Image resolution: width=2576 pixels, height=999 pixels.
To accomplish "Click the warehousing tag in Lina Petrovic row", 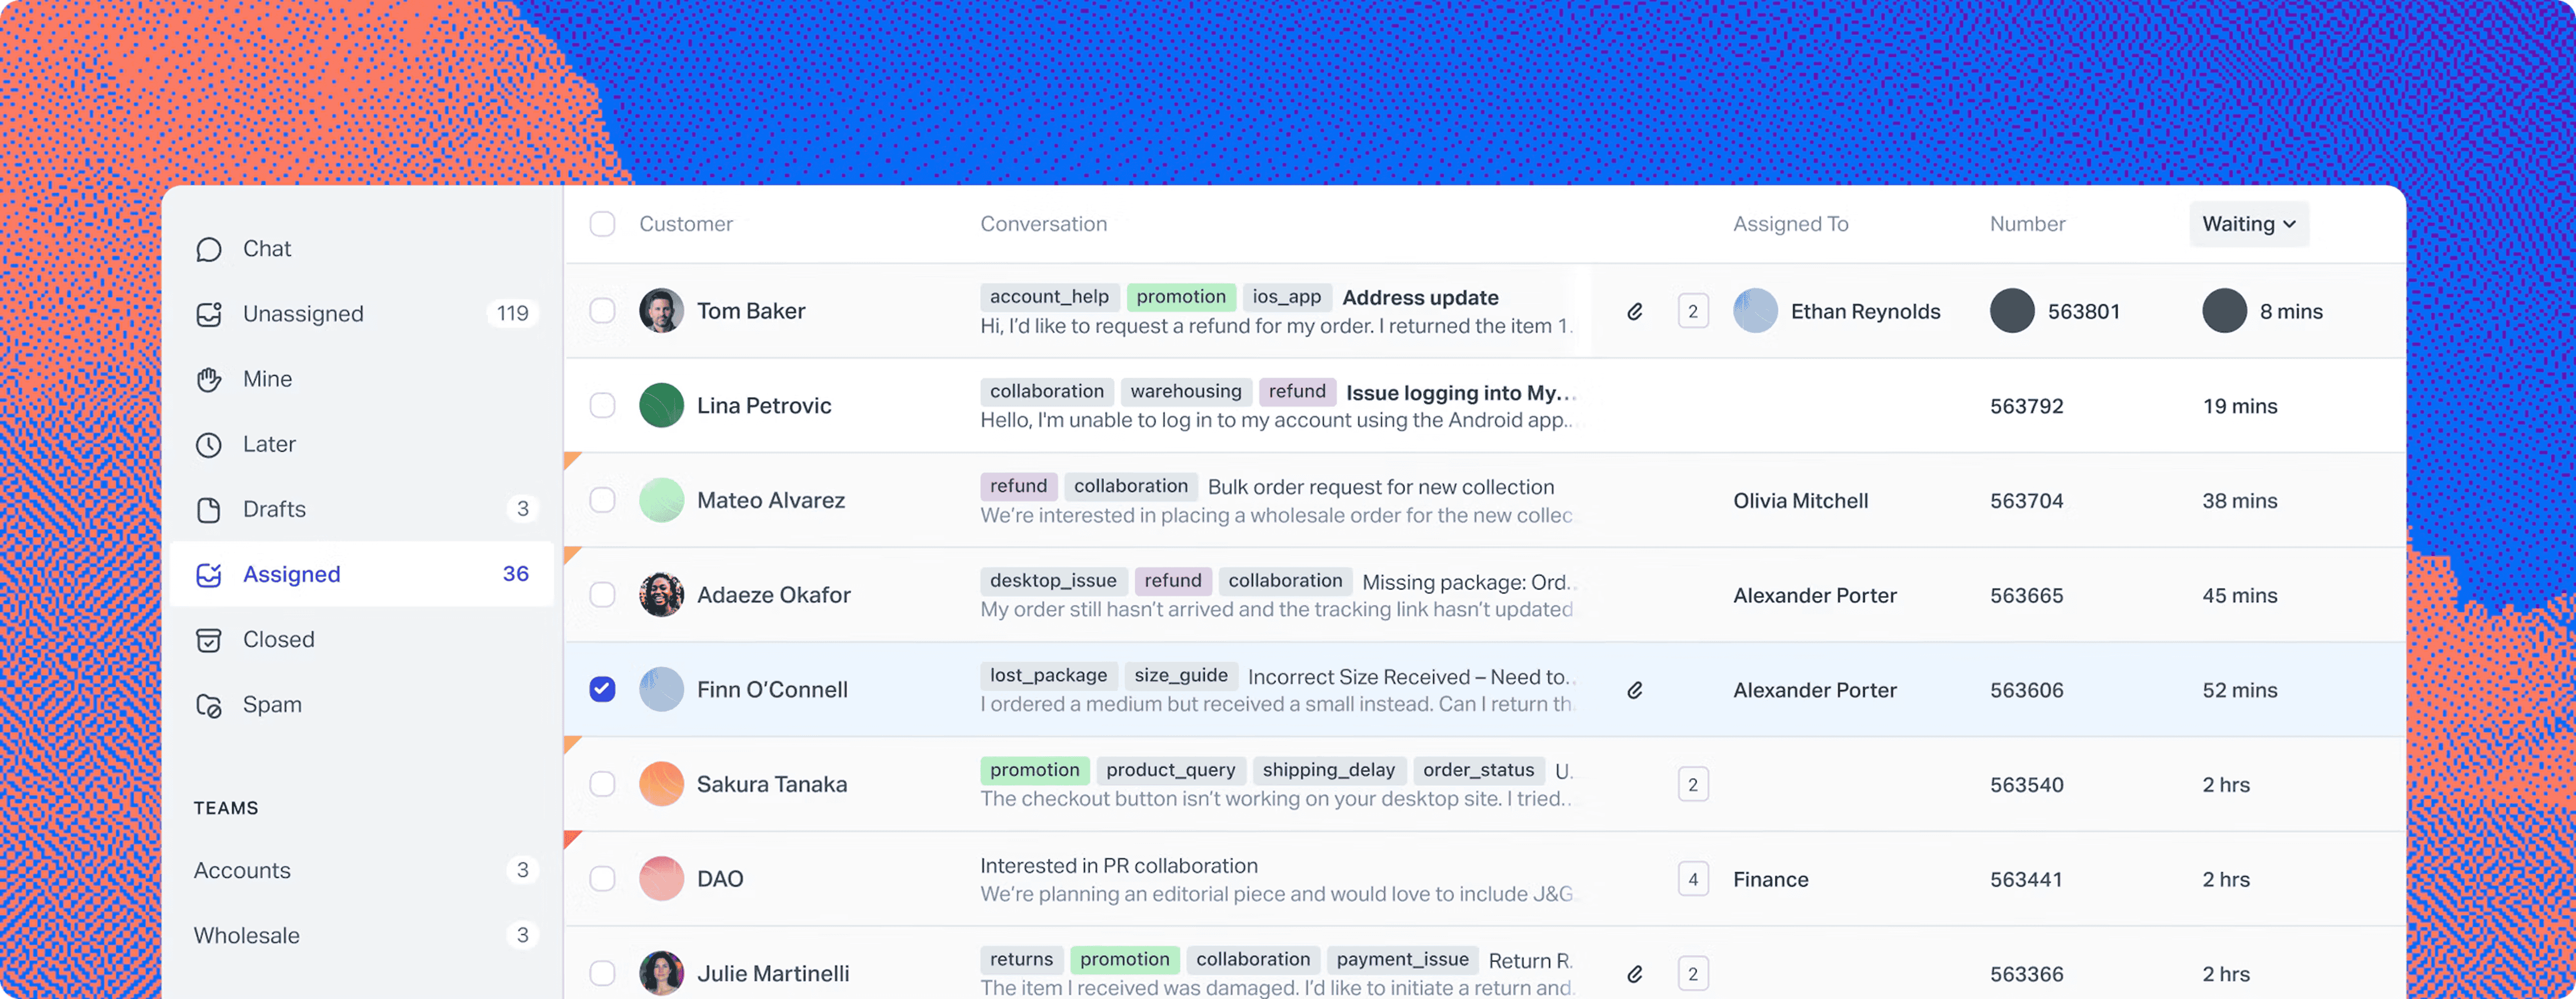I will click(1186, 391).
